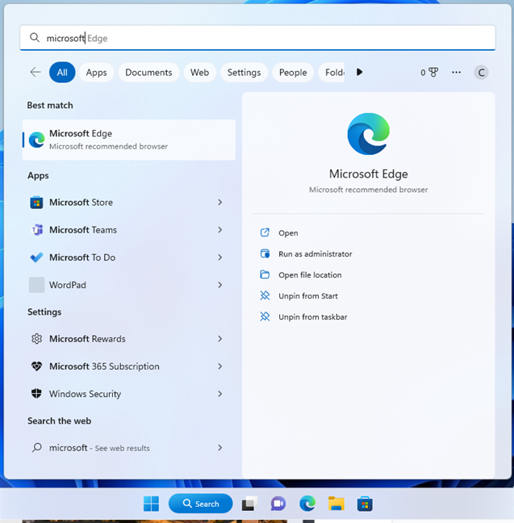The image size is (514, 523).
Task: Open the WordPad result label
Action: point(68,285)
